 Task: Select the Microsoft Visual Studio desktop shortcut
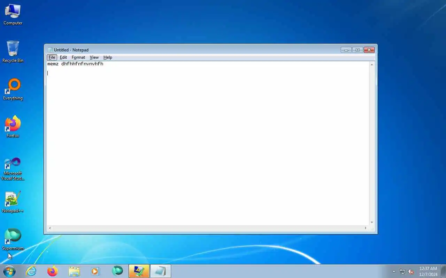(x=13, y=169)
